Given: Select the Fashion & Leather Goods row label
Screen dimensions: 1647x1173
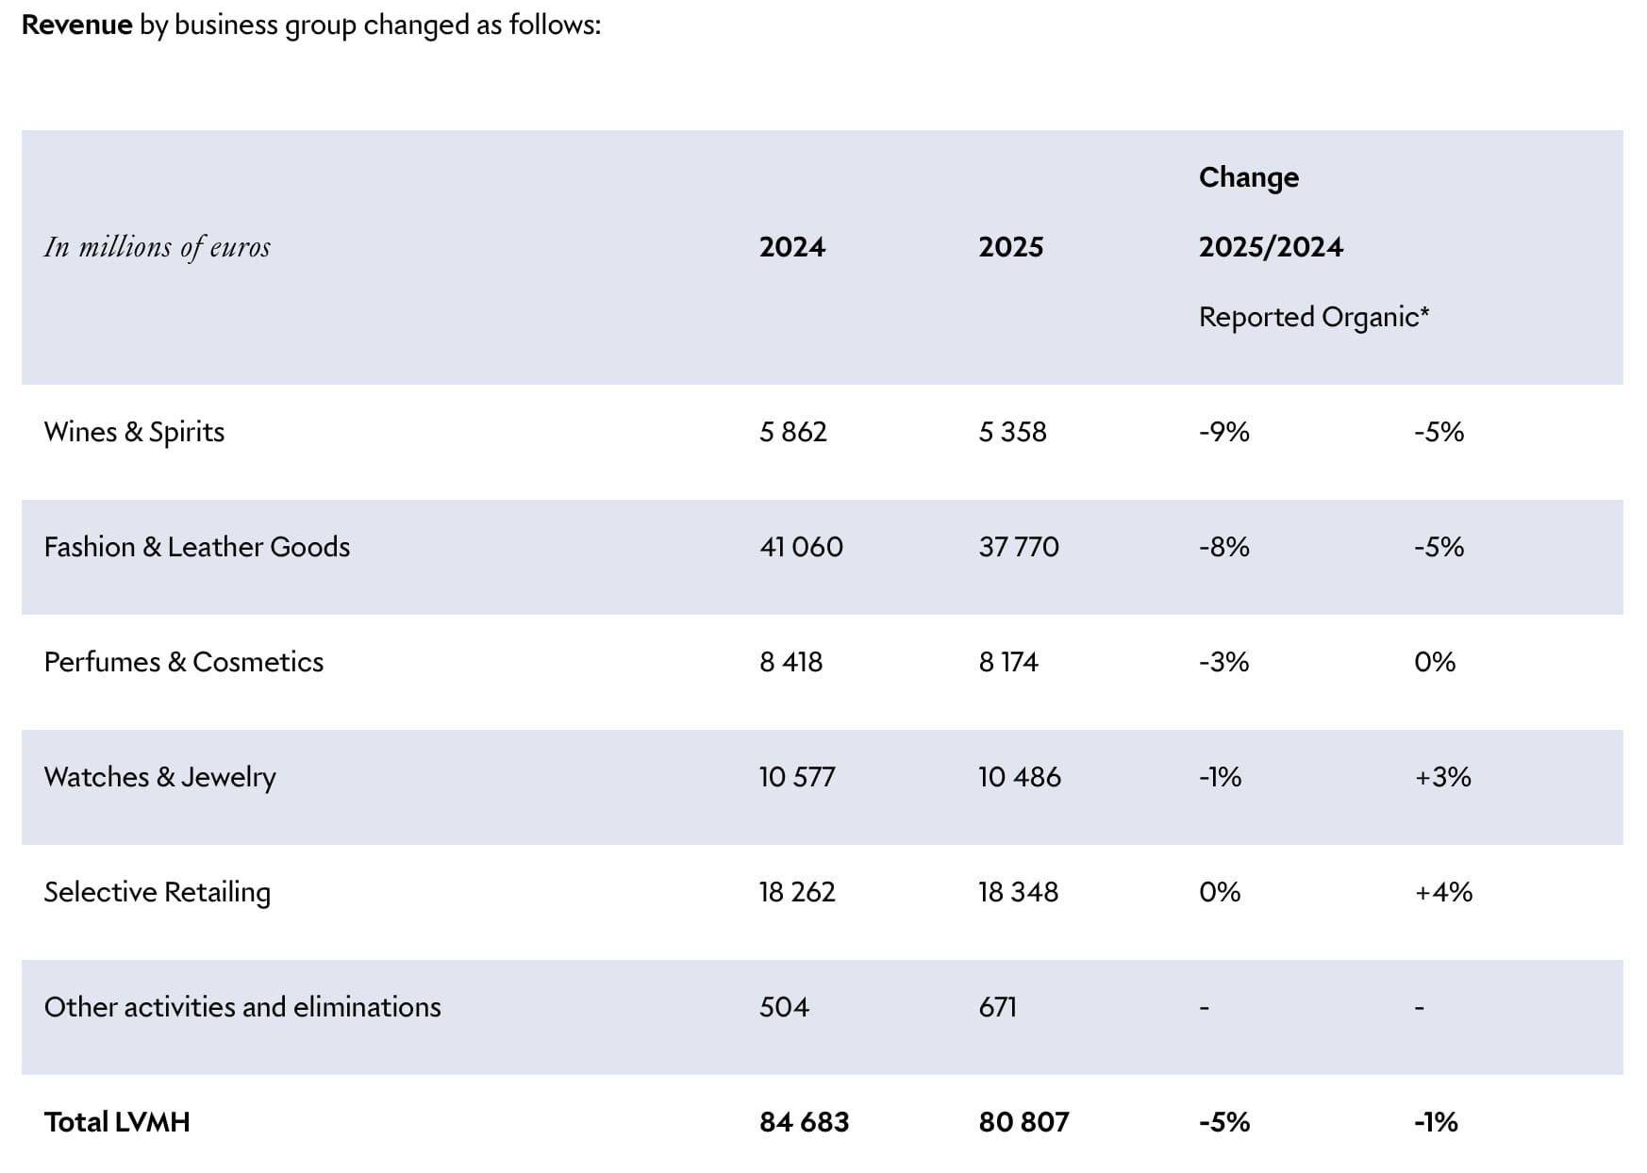Looking at the screenshot, I should [x=196, y=547].
